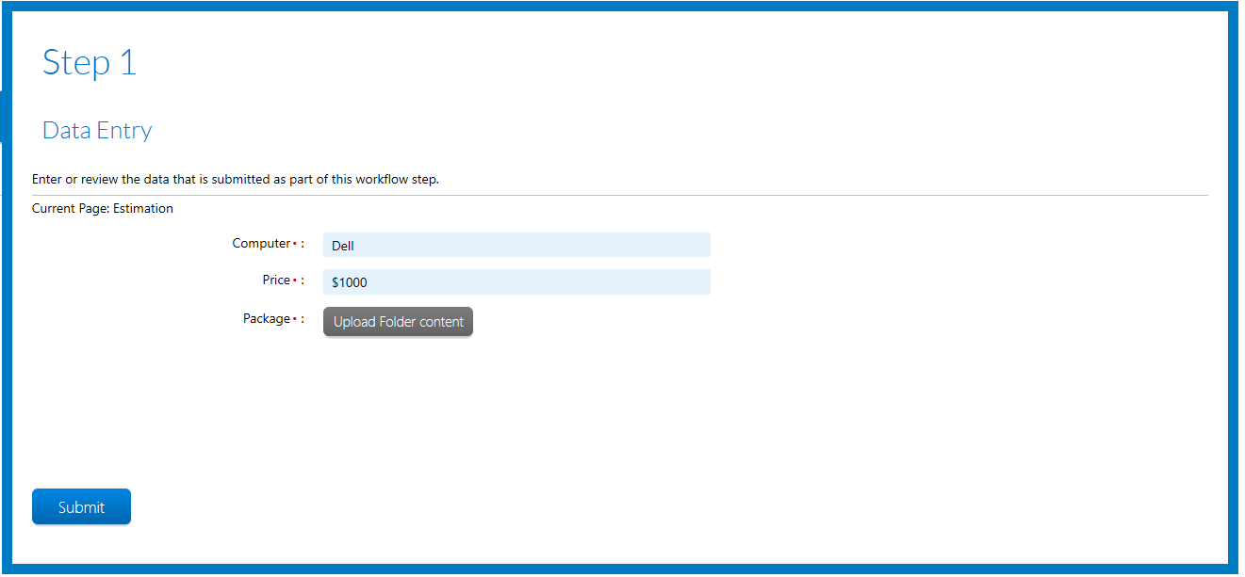Click the red required marker beside Package
The width and height of the screenshot is (1245, 577).
tap(295, 320)
